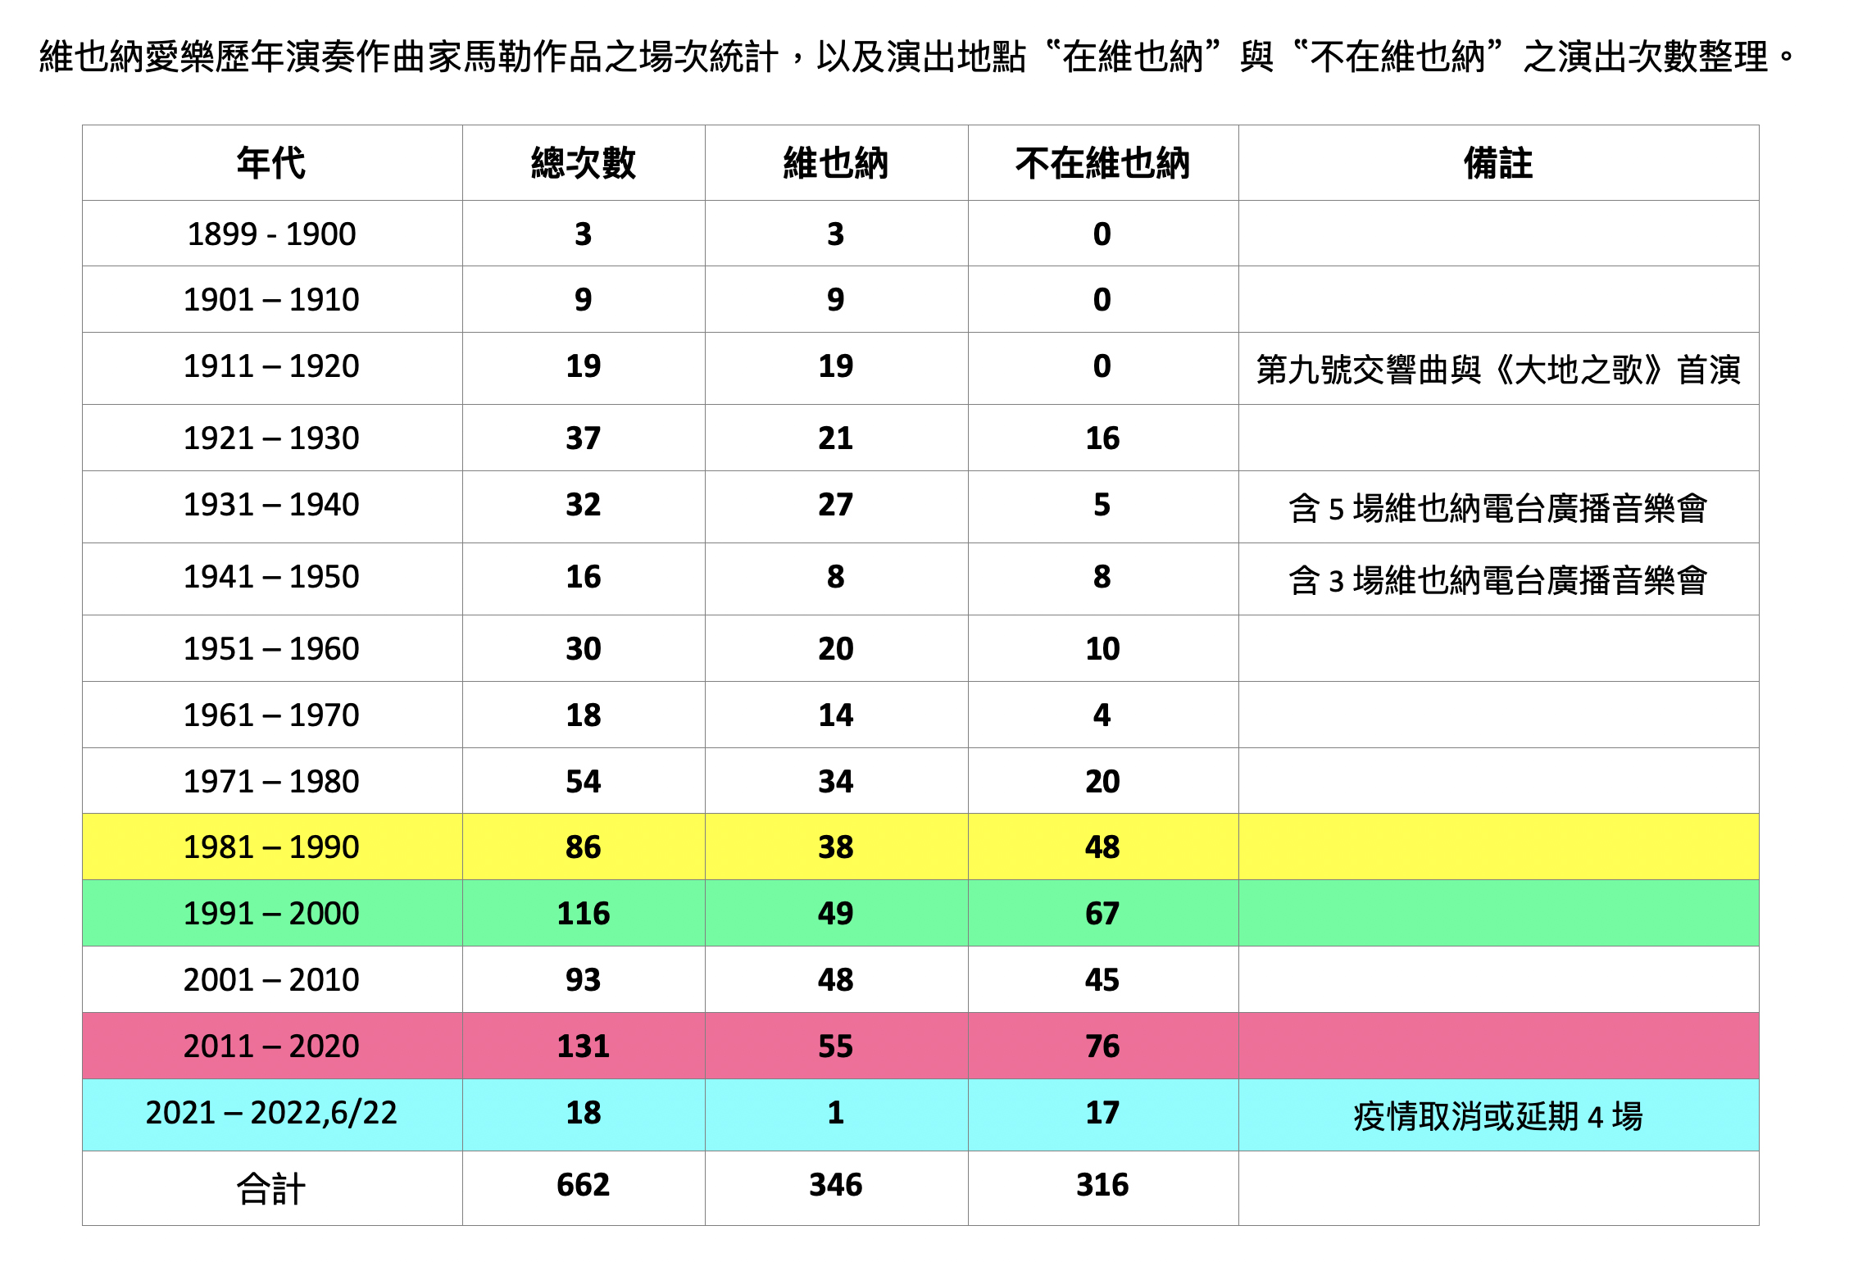The image size is (1849, 1262).
Task: Select Vienna count 14 in 1961–1970 row
Action: point(836,715)
